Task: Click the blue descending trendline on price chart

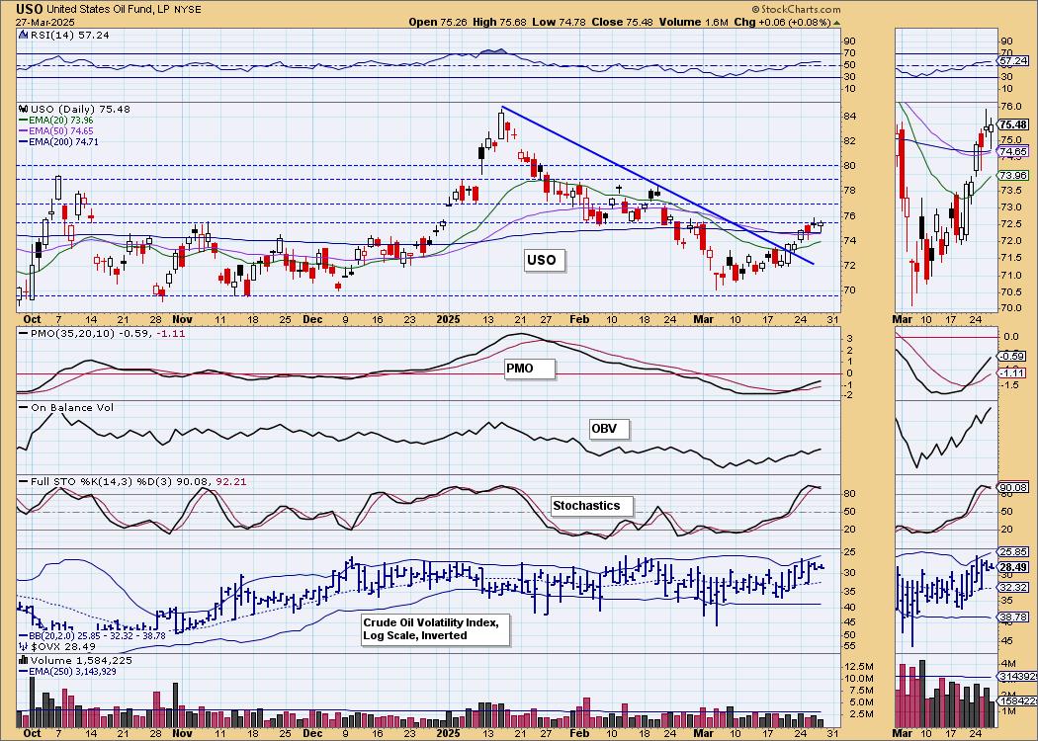Action: [657, 185]
